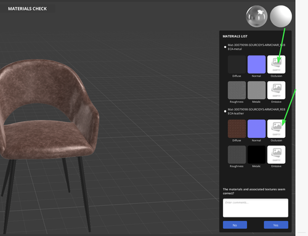Click the materials correct question text
The width and height of the screenshot is (308, 236).
tap(254, 191)
